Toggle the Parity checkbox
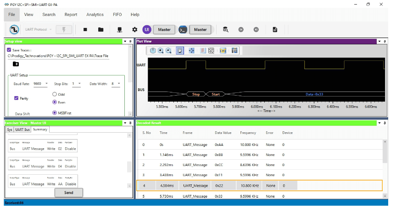Image resolution: width=396 pixels, height=210 pixels. click(17, 98)
